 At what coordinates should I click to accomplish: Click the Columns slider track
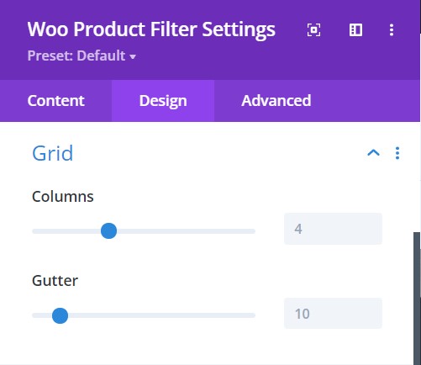tap(144, 231)
